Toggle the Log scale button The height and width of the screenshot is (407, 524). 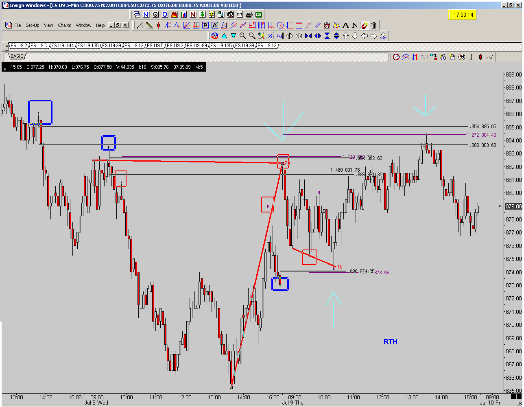pos(280,36)
